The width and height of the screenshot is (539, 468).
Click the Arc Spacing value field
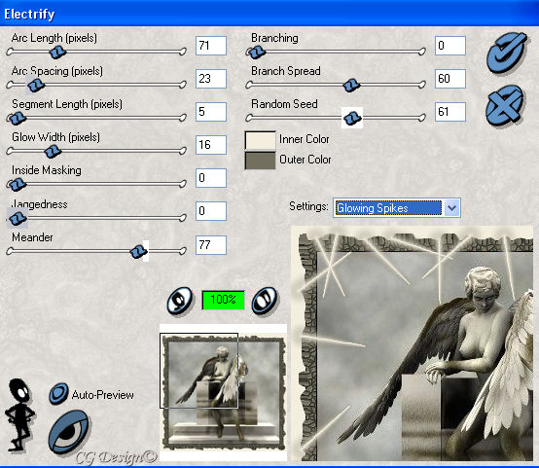pyautogui.click(x=211, y=79)
